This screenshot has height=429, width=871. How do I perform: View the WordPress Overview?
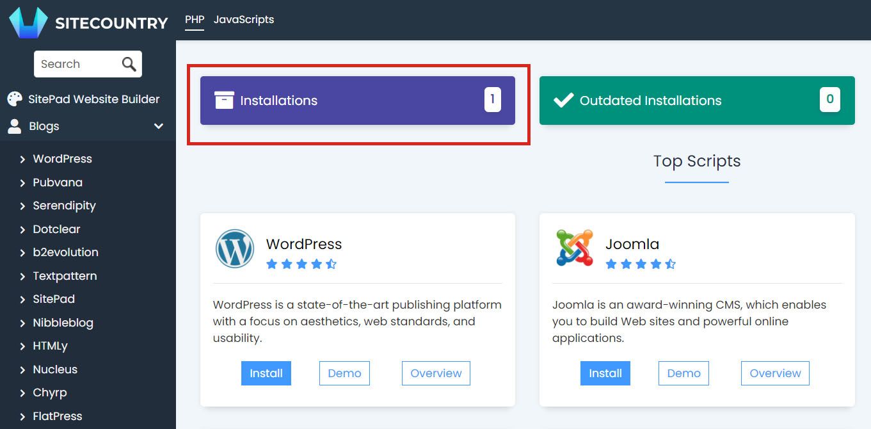tap(436, 373)
